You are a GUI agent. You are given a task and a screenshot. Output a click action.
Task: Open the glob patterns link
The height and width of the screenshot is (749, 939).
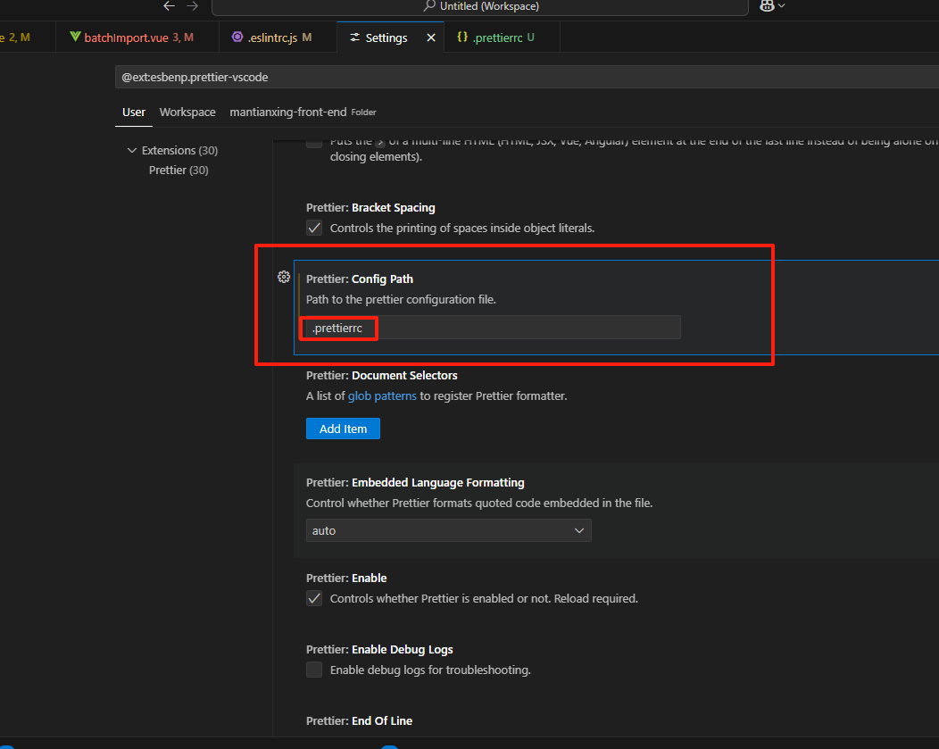point(382,395)
